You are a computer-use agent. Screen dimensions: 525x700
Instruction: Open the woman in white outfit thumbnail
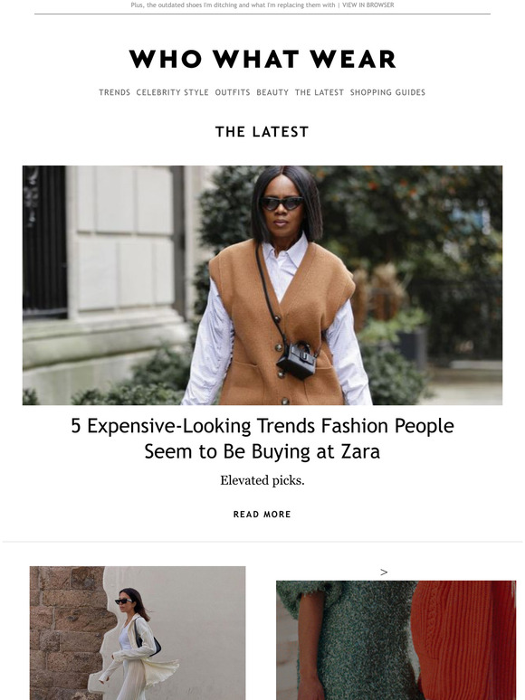pyautogui.click(x=138, y=633)
